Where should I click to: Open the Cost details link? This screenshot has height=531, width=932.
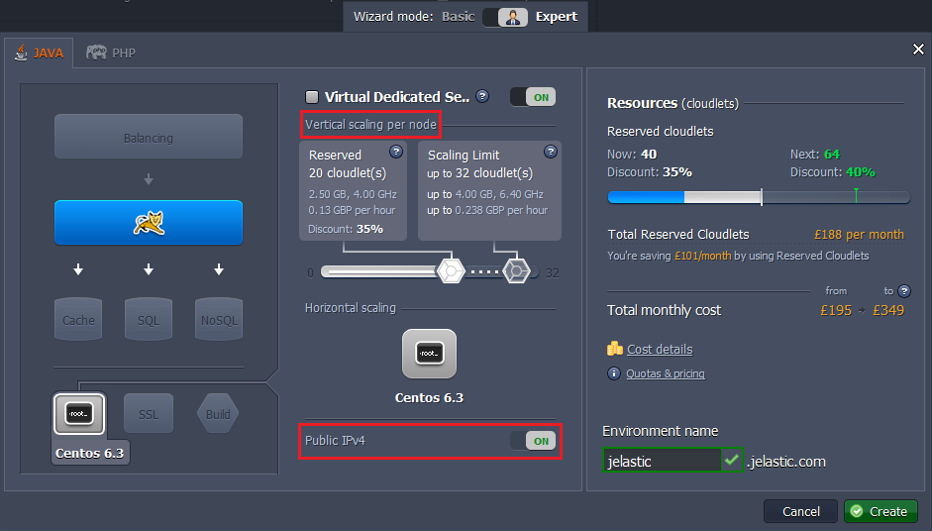point(660,349)
